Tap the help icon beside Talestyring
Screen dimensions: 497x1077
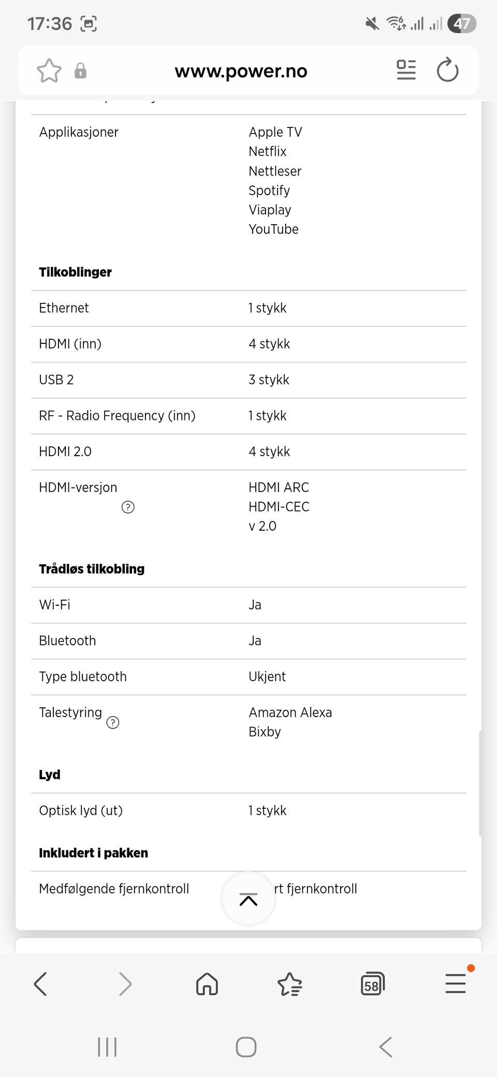pos(113,722)
